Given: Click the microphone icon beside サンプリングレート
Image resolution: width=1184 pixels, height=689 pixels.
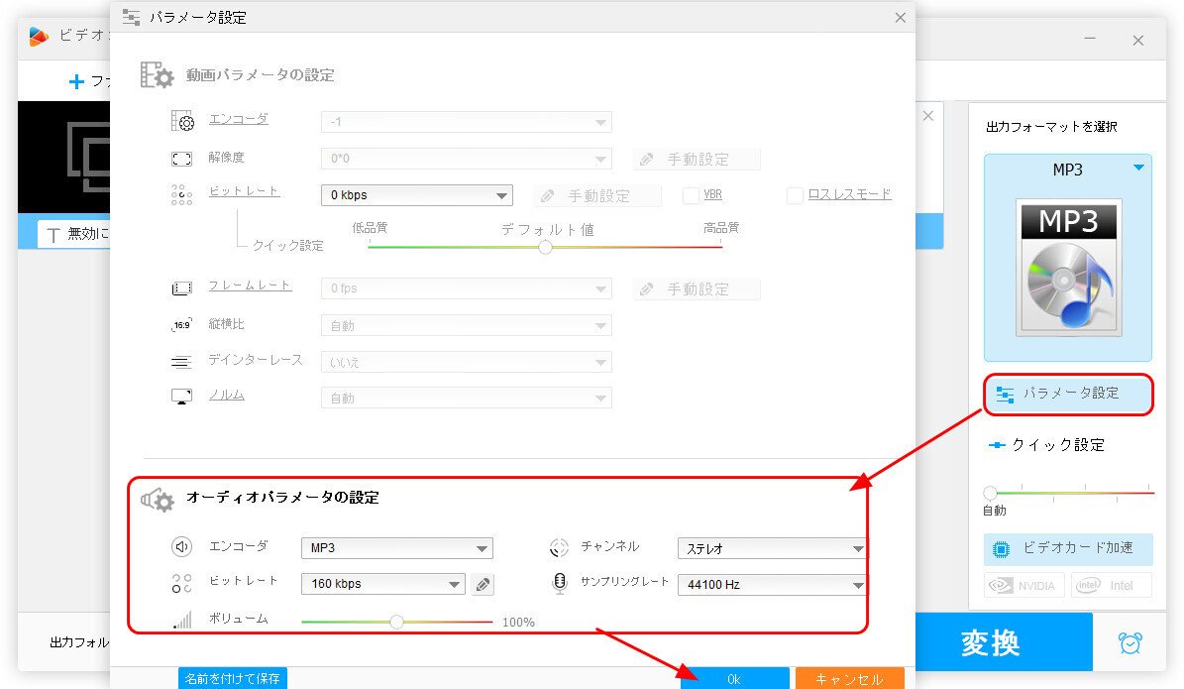Looking at the screenshot, I should 557,584.
